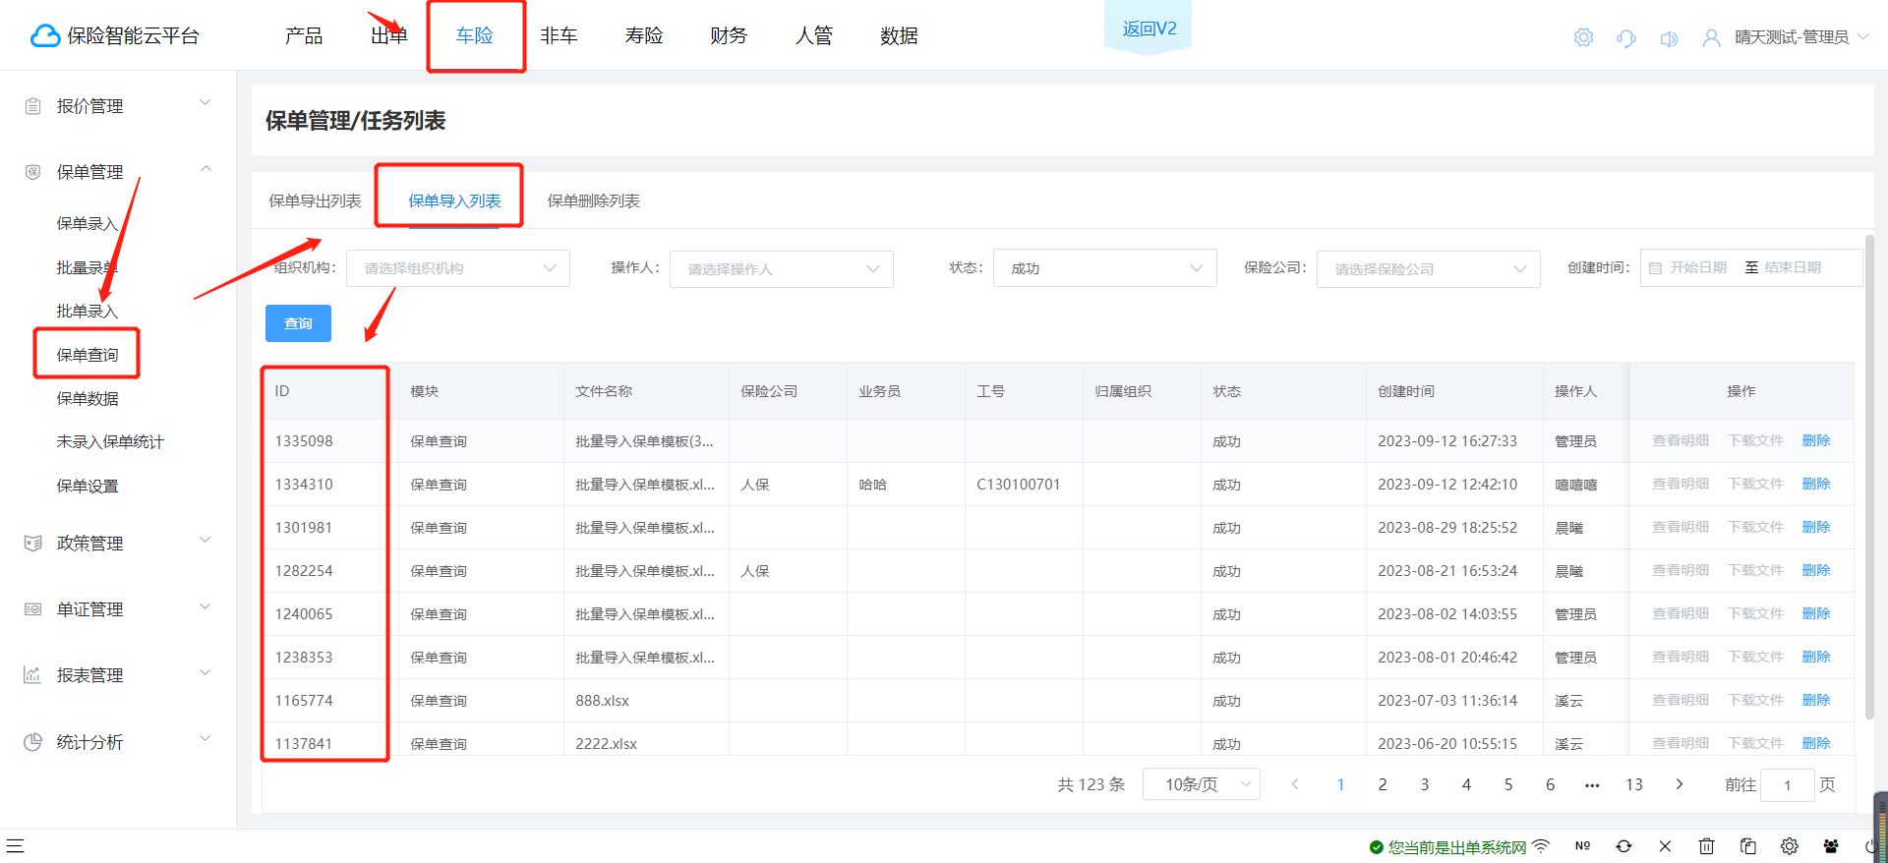Screen dimensions: 1888x863
Task: Select the 车险 top menu
Action: tap(475, 36)
